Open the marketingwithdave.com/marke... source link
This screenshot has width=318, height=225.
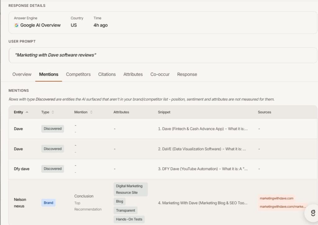[283, 207]
